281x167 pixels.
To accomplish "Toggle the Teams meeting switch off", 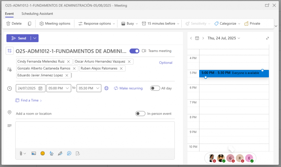I will click(134, 51).
